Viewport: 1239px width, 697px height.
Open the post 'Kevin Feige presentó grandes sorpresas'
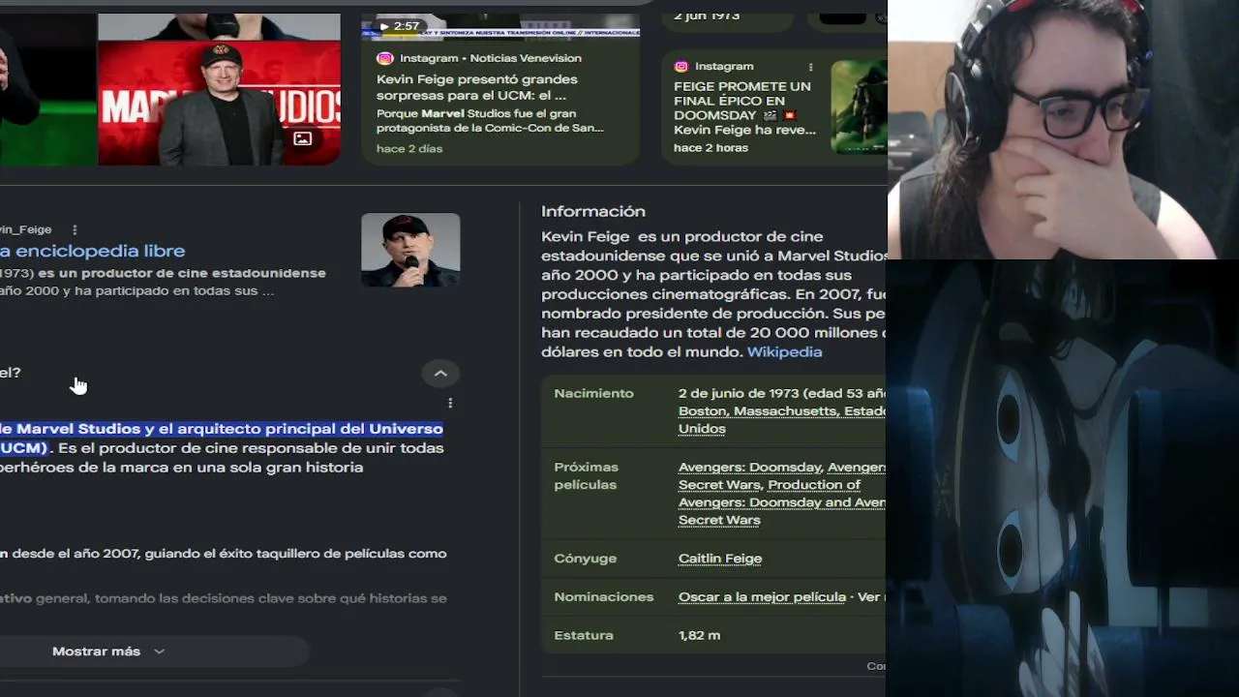(x=476, y=87)
